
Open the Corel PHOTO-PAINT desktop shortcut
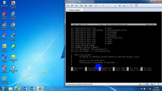click(4, 69)
